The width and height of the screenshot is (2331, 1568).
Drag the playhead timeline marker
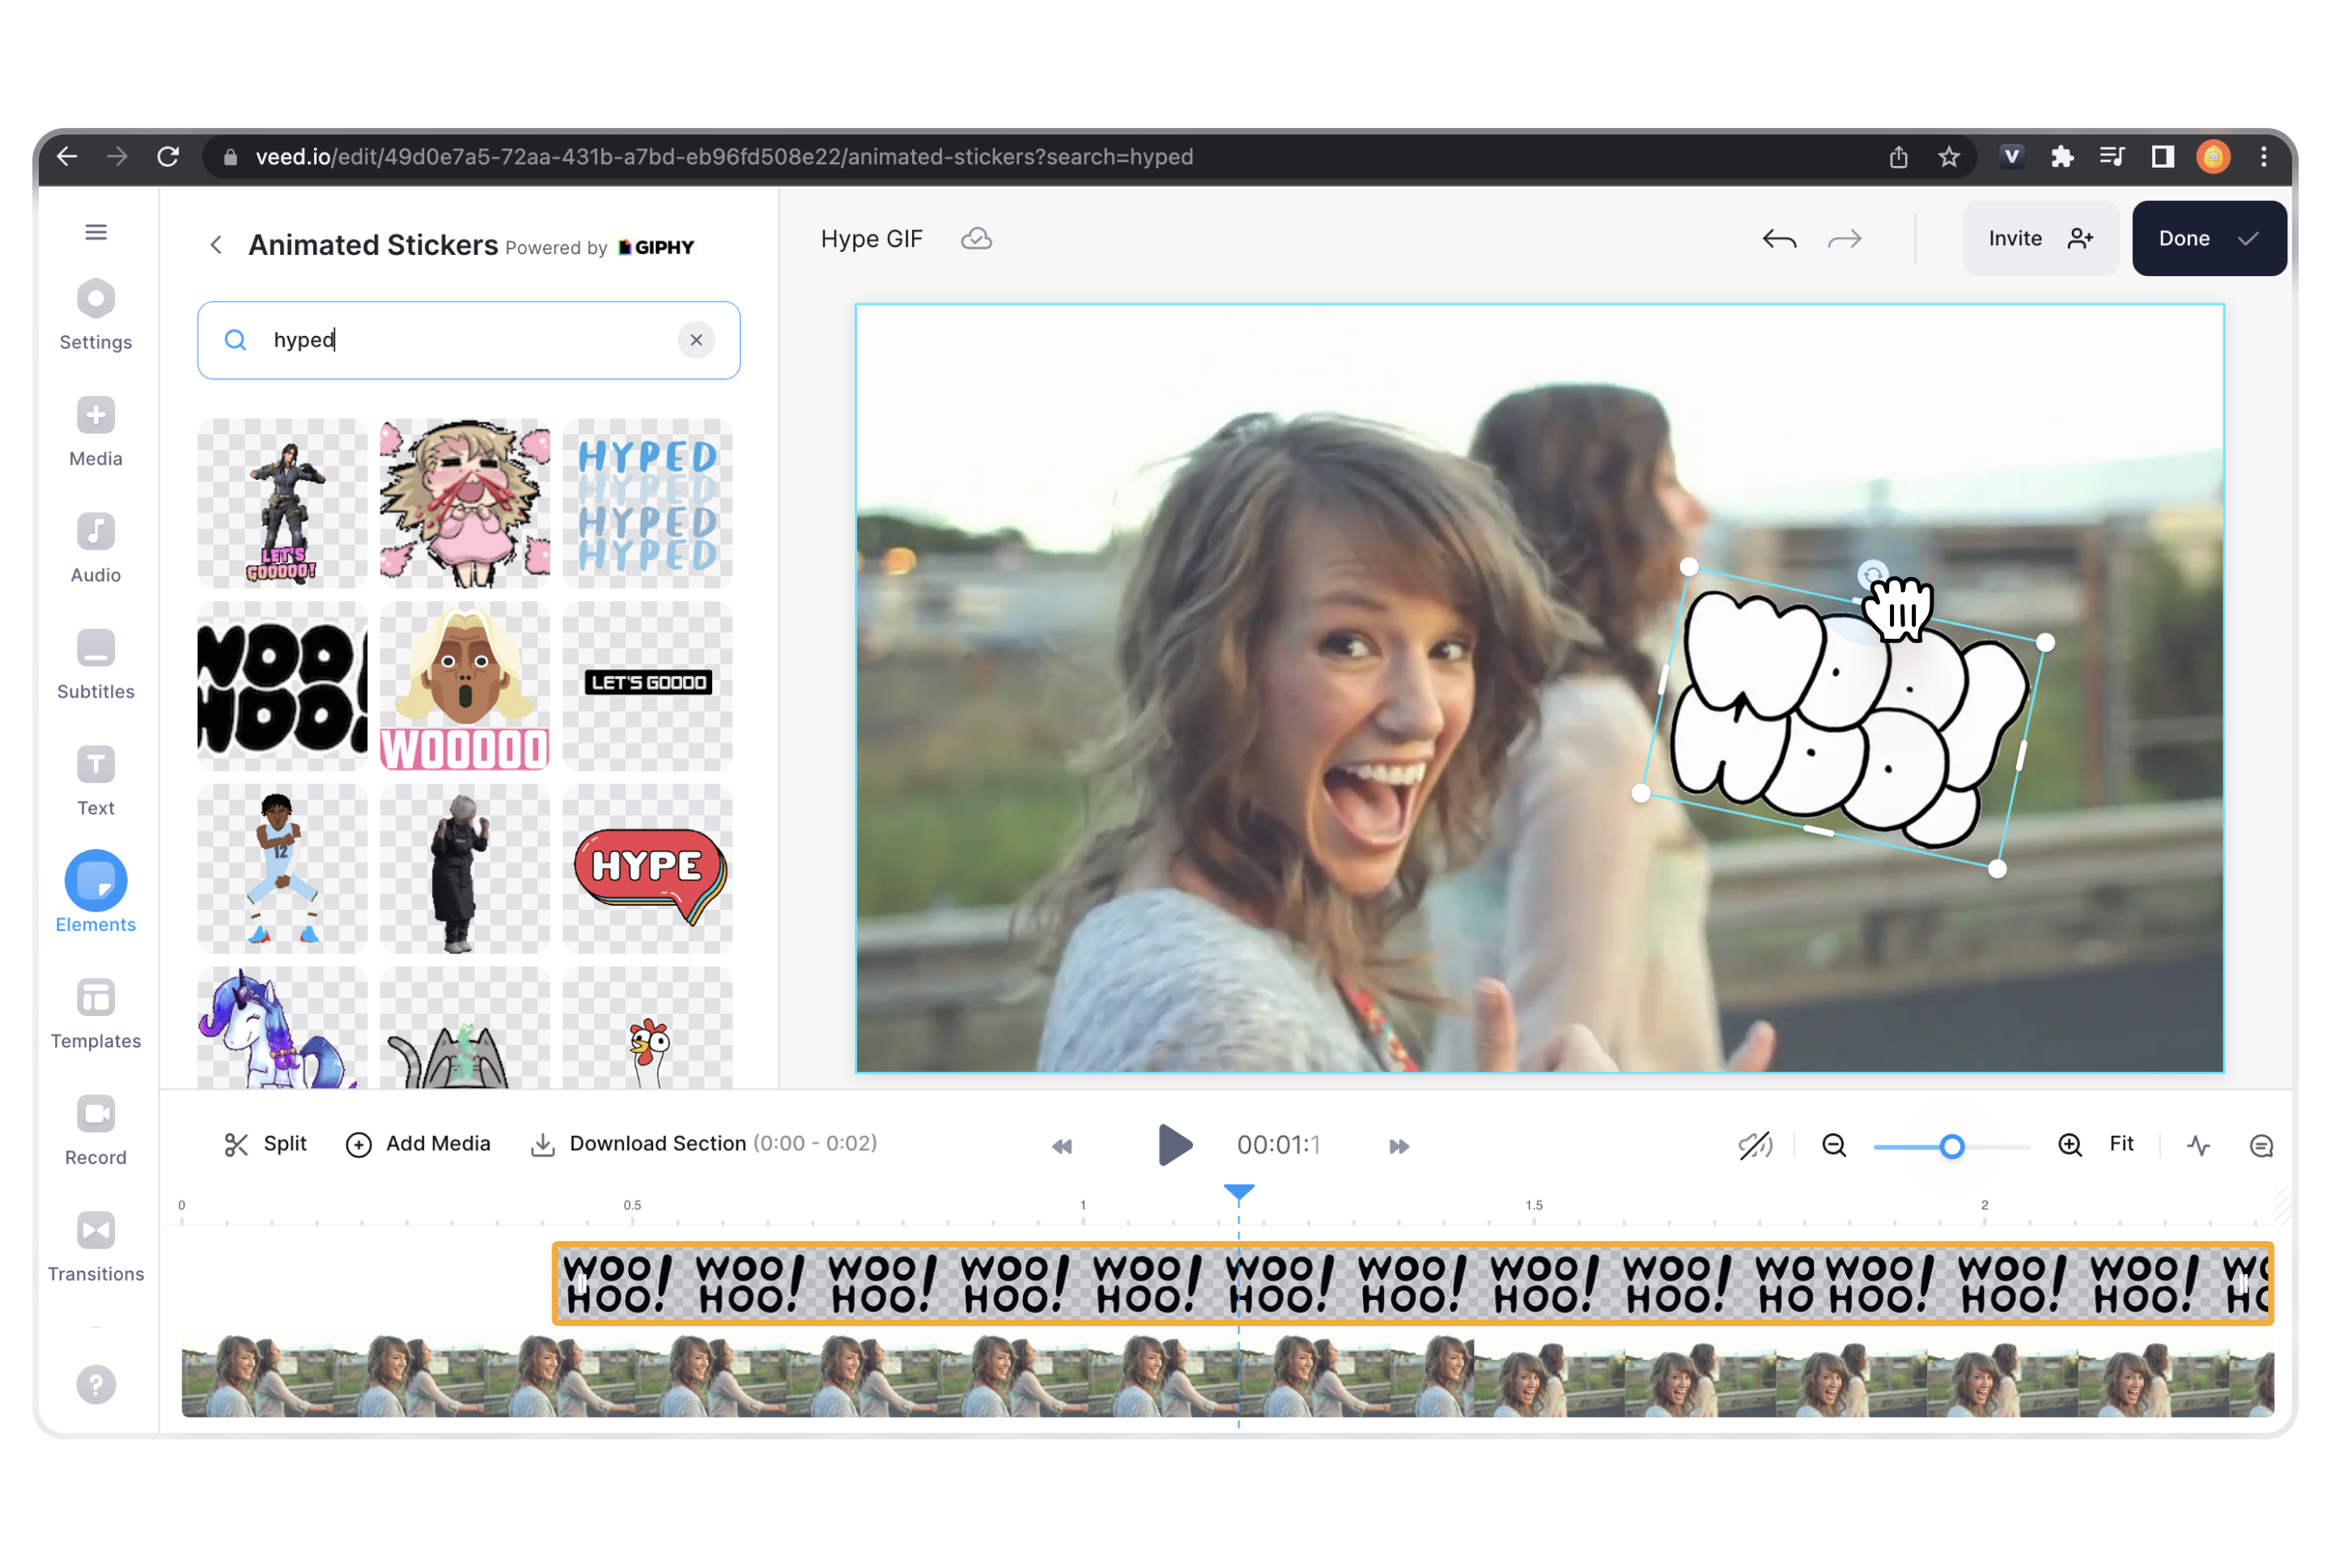click(x=1239, y=1192)
